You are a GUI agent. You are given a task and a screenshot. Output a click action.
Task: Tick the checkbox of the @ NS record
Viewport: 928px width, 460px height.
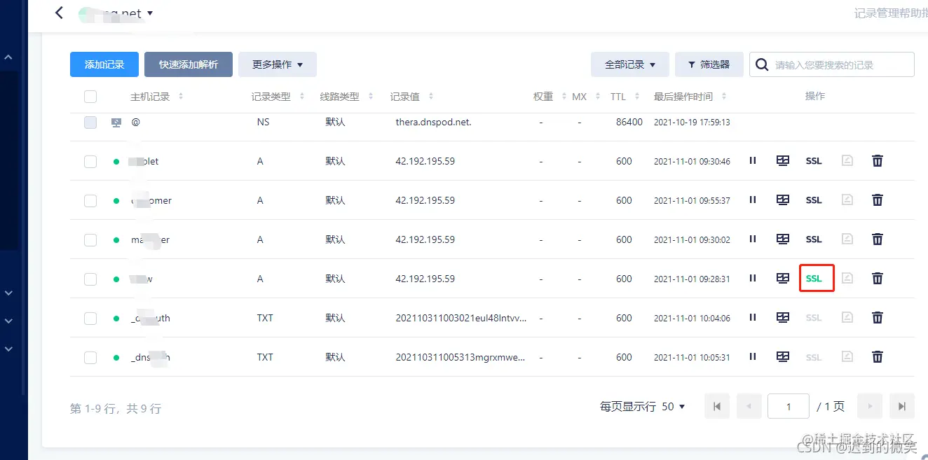[x=90, y=123]
